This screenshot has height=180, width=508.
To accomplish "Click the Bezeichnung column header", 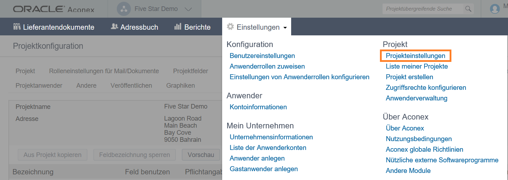I will point(33,172).
